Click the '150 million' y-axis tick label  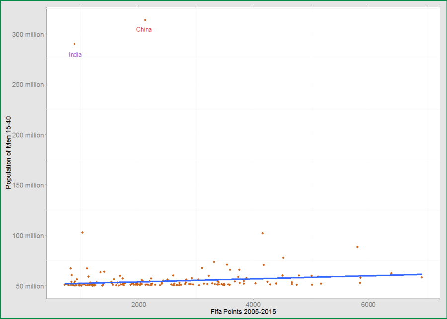(x=27, y=185)
